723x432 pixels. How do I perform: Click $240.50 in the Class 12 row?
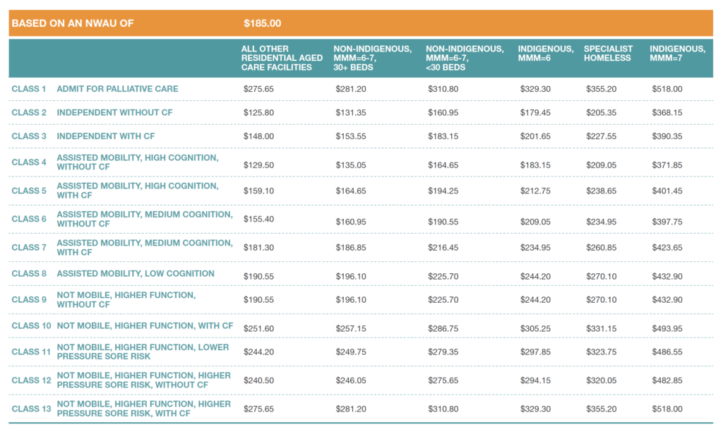258,380
